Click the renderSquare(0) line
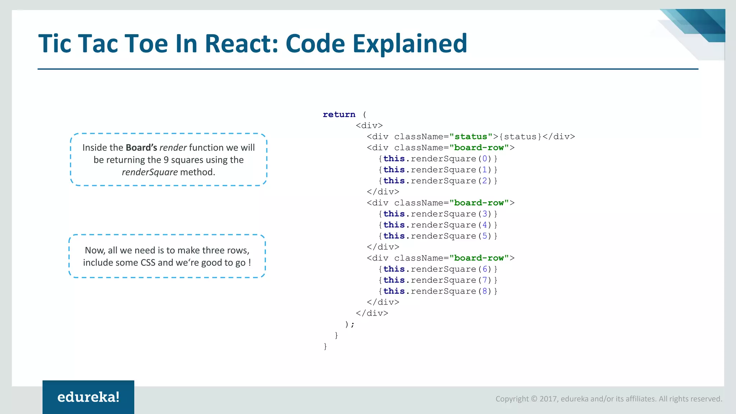 point(438,159)
